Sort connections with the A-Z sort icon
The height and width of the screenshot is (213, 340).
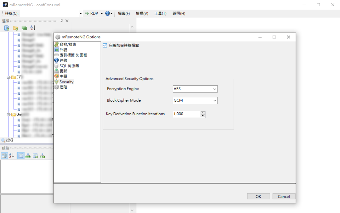tap(33, 28)
